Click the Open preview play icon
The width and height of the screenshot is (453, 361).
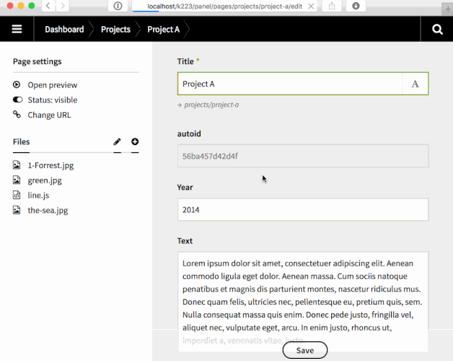pos(17,85)
